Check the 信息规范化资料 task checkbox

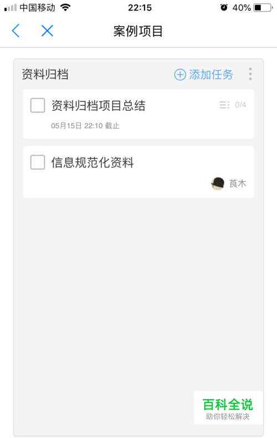click(x=38, y=162)
